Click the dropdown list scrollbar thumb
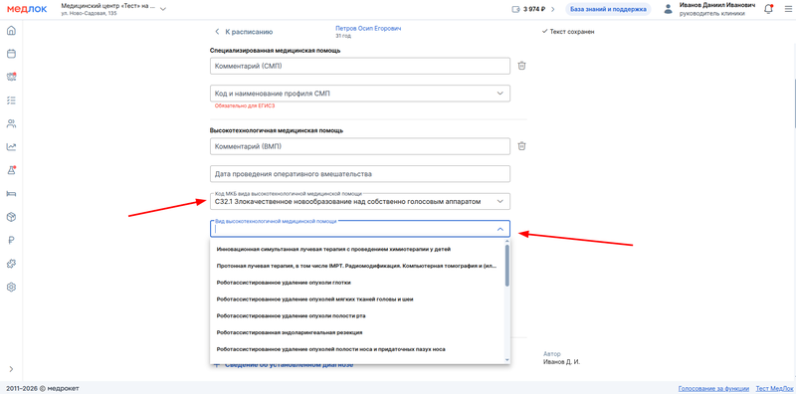 click(507, 266)
